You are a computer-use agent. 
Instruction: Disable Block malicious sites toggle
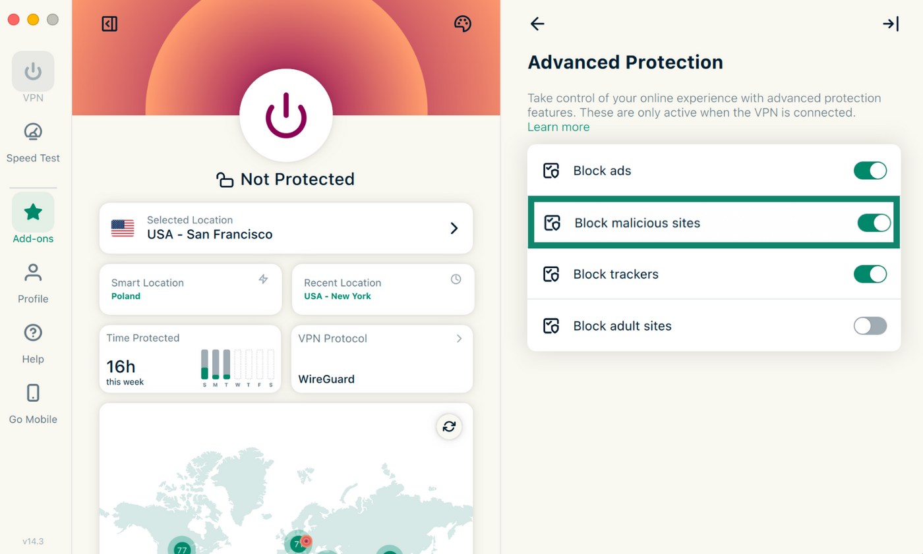[x=874, y=223]
